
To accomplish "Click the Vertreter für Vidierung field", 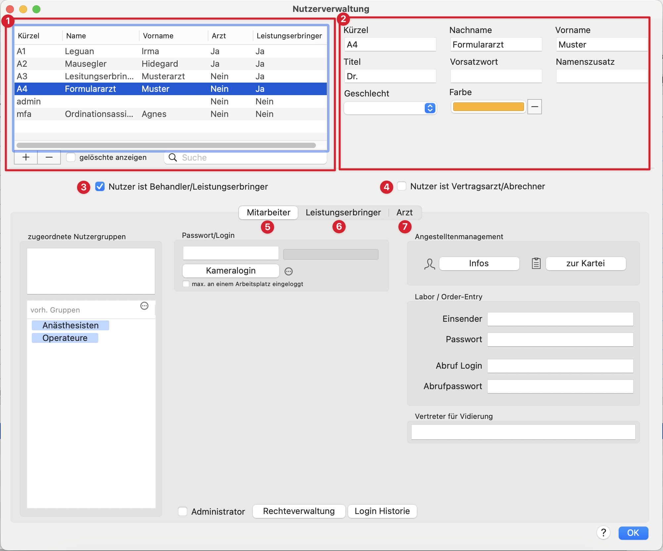I will point(523,432).
